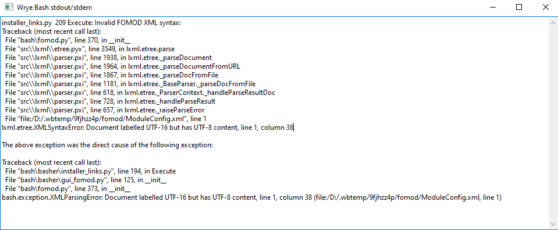Screen dimensions: 558x230
Task: Place cursor in 'Invalid FOMOD XML syntax' line
Action: tap(91, 23)
